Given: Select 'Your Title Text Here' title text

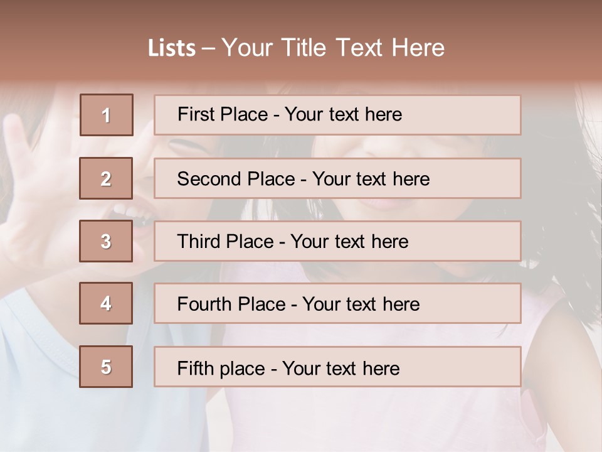Looking at the screenshot, I should [x=333, y=48].
